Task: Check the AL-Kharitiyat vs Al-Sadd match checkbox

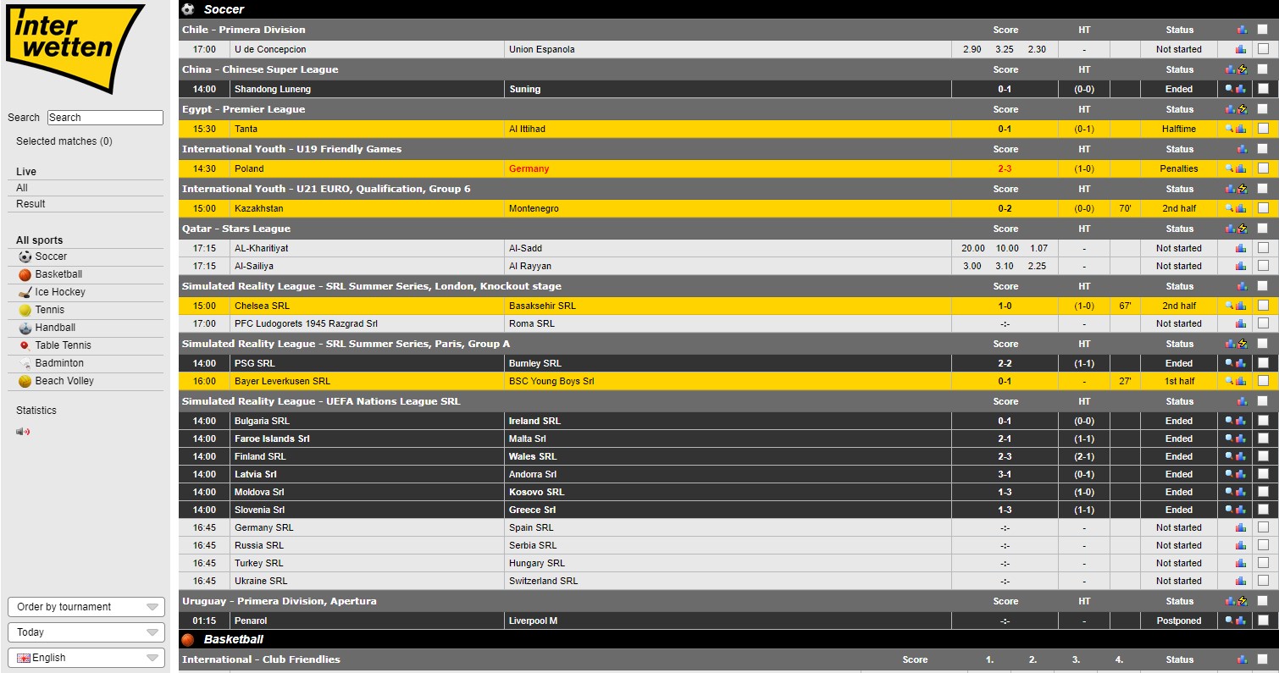Action: pos(1263,248)
